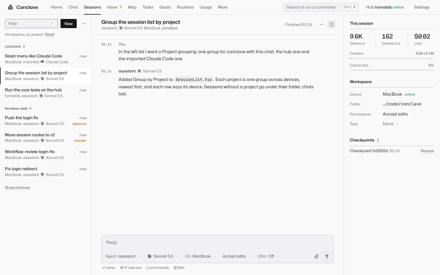Open the Goals tab

point(165,7)
